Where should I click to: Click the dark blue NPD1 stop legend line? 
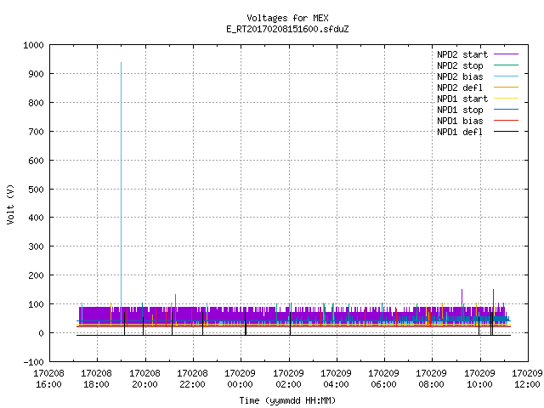pyautogui.click(x=507, y=110)
